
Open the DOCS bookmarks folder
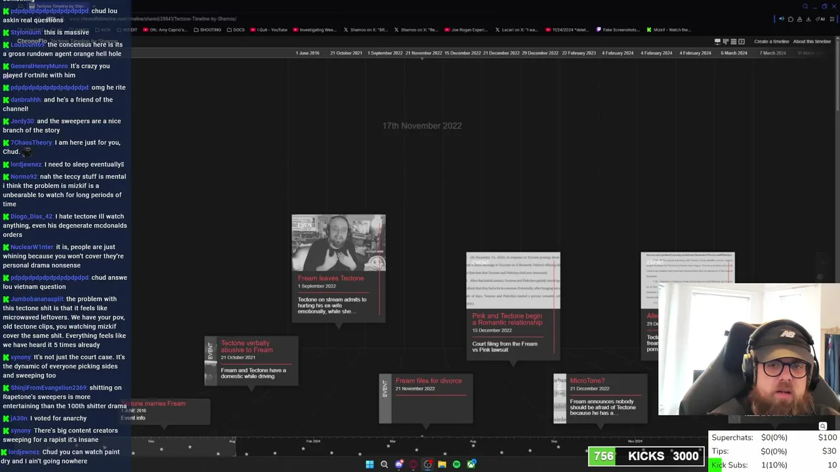(236, 29)
